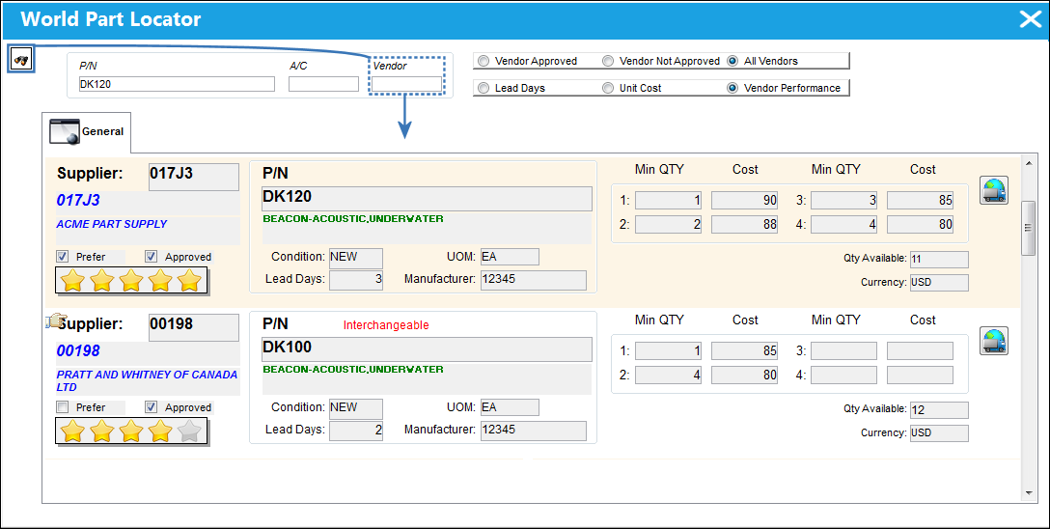Viewport: 1050px width, 529px height.
Task: Click the Cost field showing 88
Action: coord(745,224)
